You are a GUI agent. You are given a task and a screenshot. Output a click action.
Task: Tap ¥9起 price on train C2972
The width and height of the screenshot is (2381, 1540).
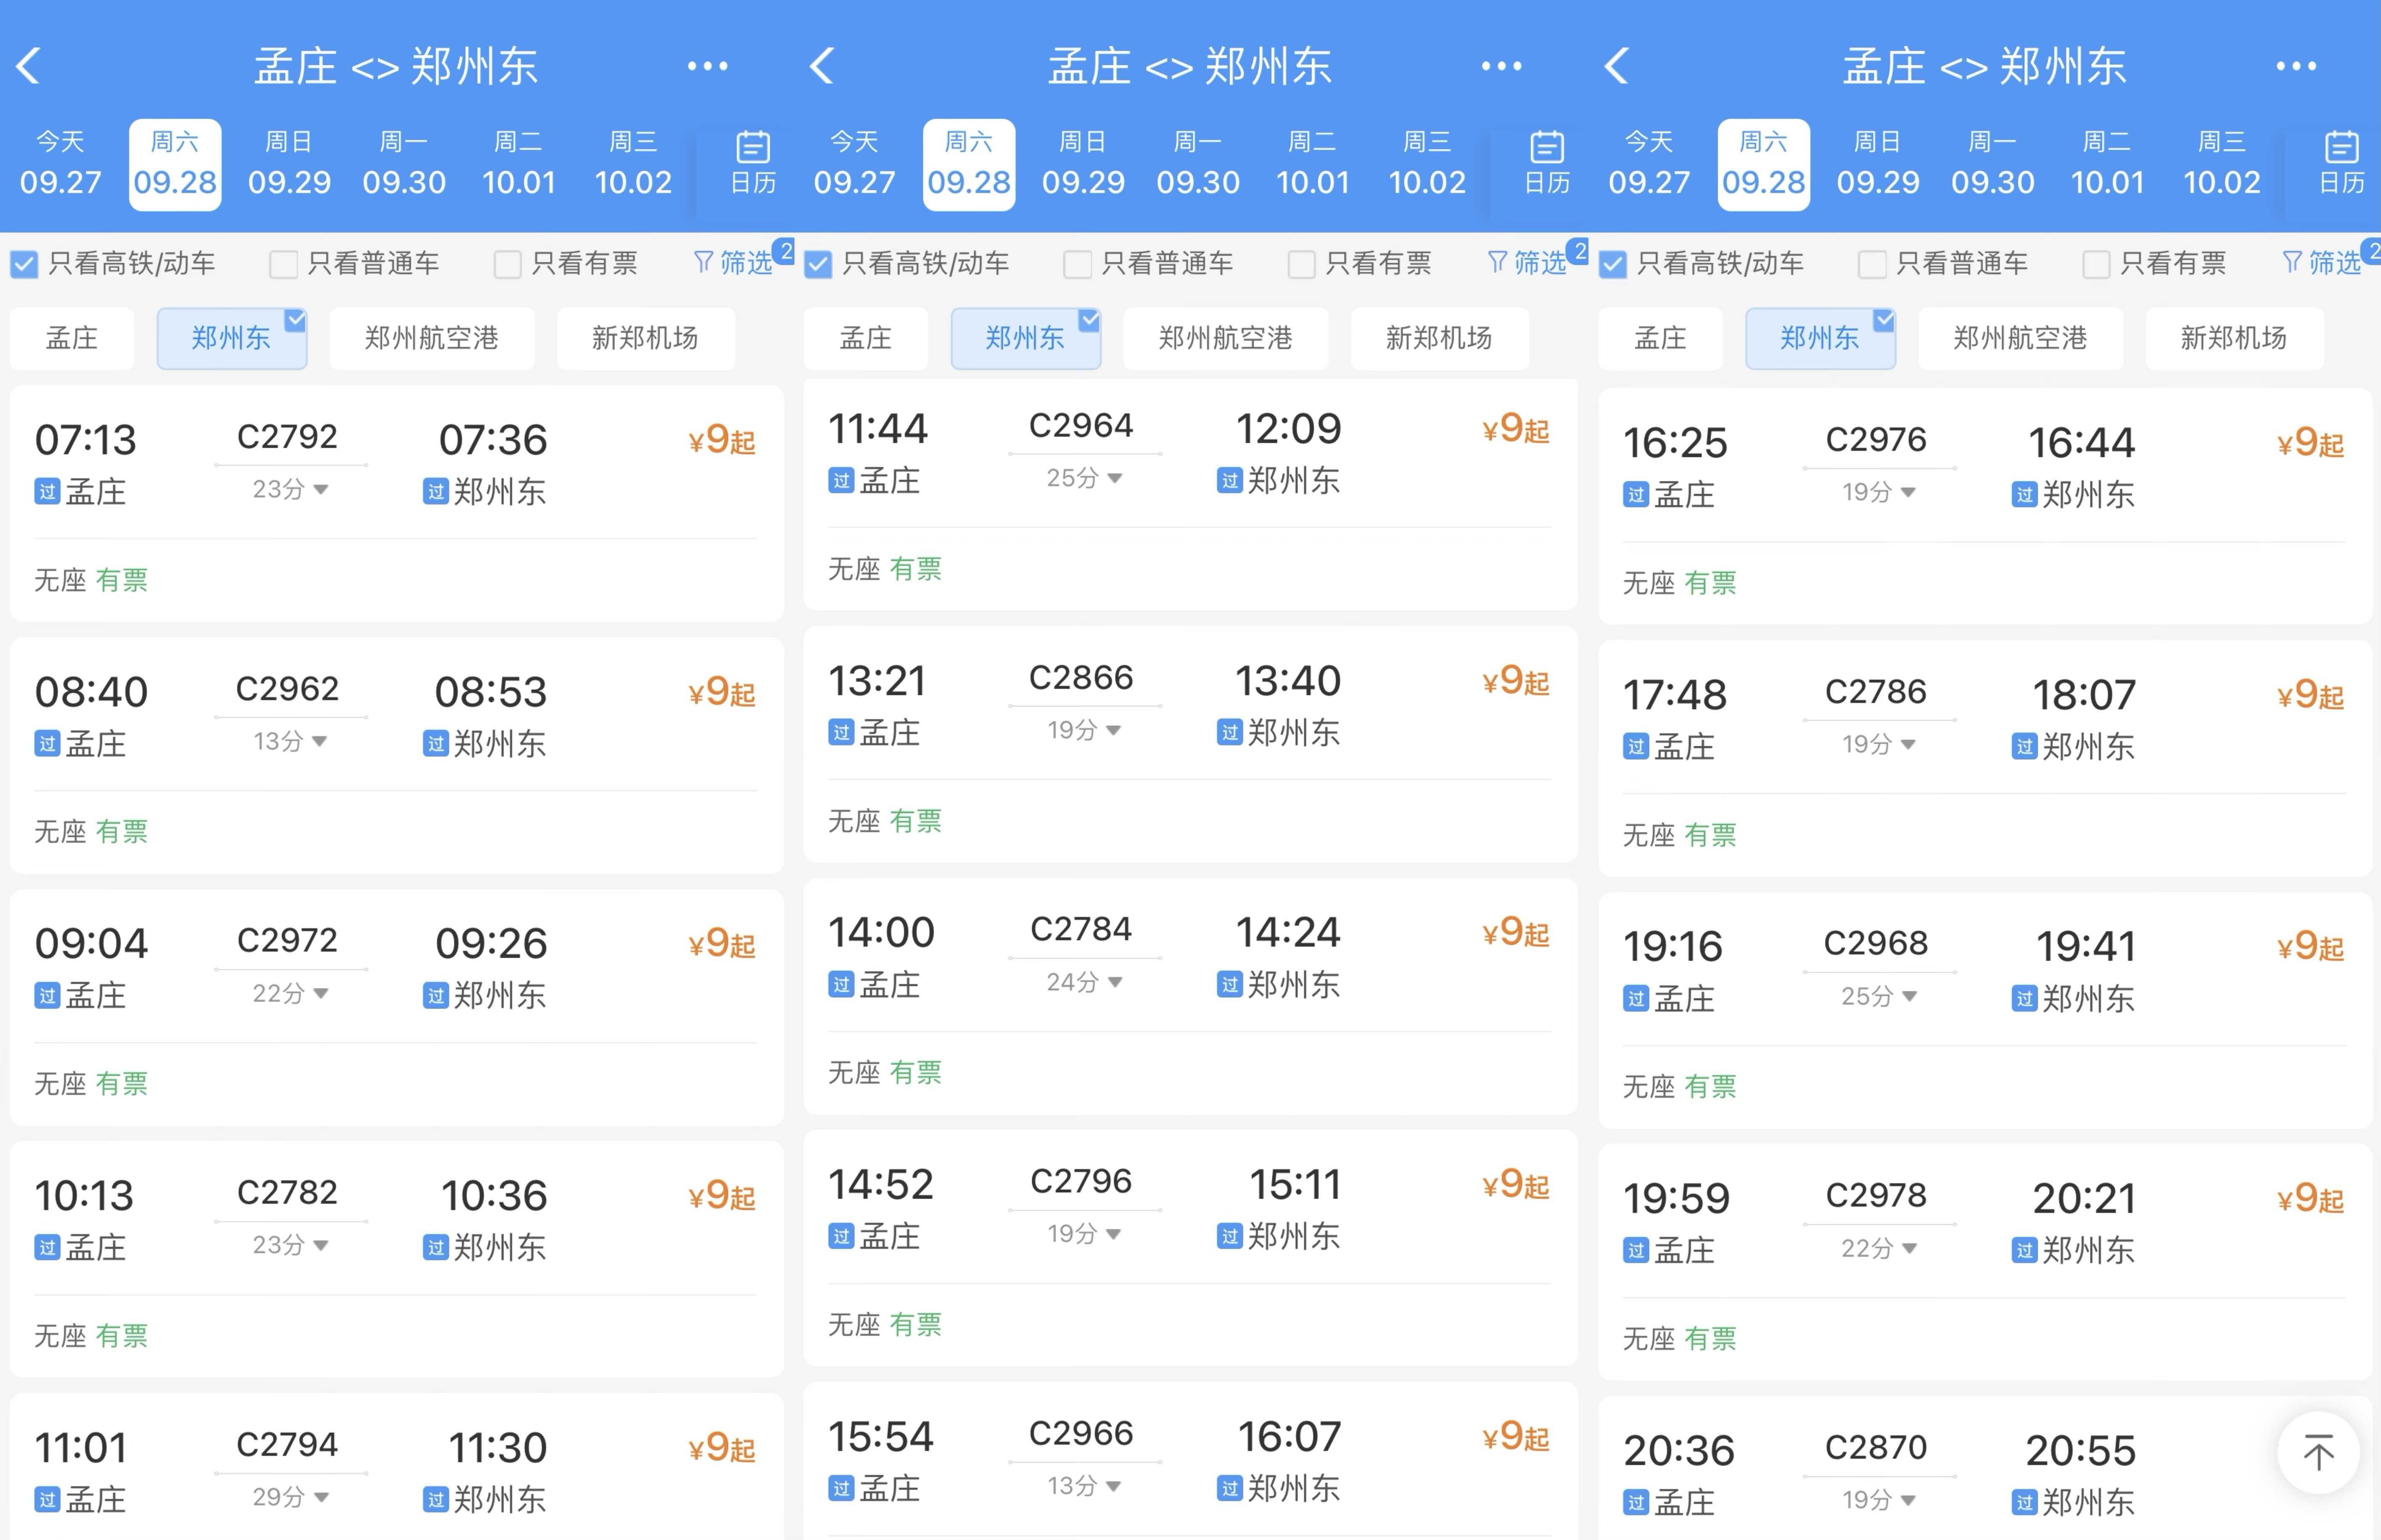point(722,944)
